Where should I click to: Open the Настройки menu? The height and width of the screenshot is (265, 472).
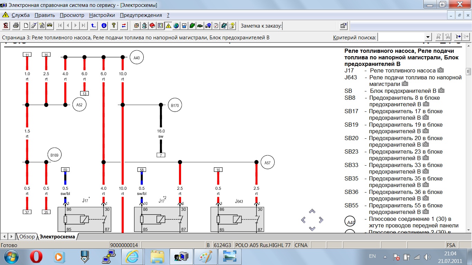(x=102, y=15)
